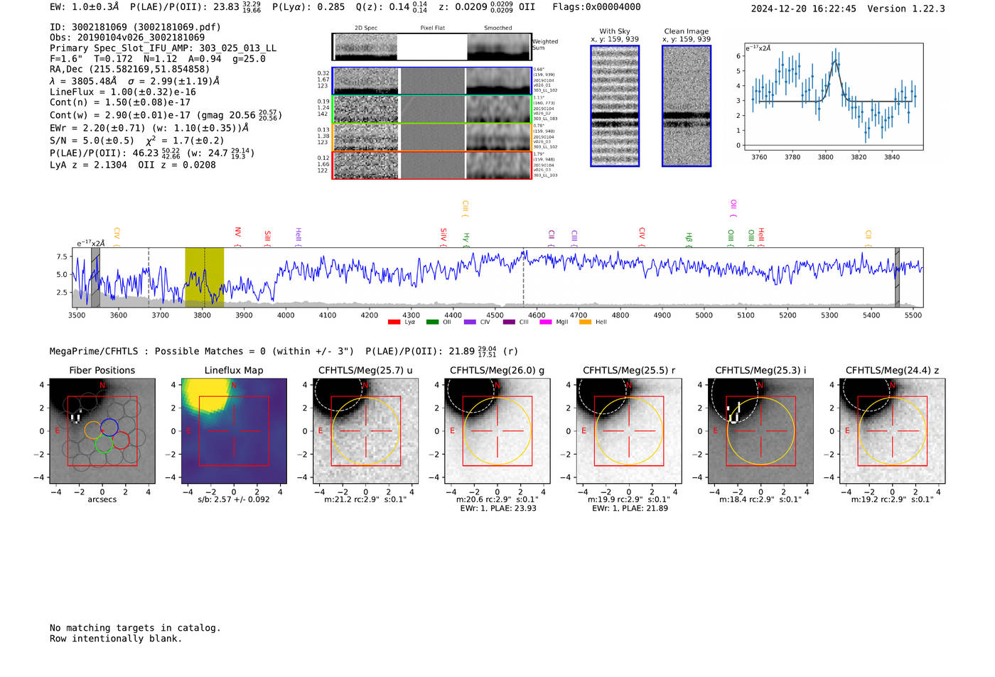Select the orange-bordered fiber 2D spectrum row
Image resolution: width=995 pixels, height=677 pixels.
pos(432,137)
